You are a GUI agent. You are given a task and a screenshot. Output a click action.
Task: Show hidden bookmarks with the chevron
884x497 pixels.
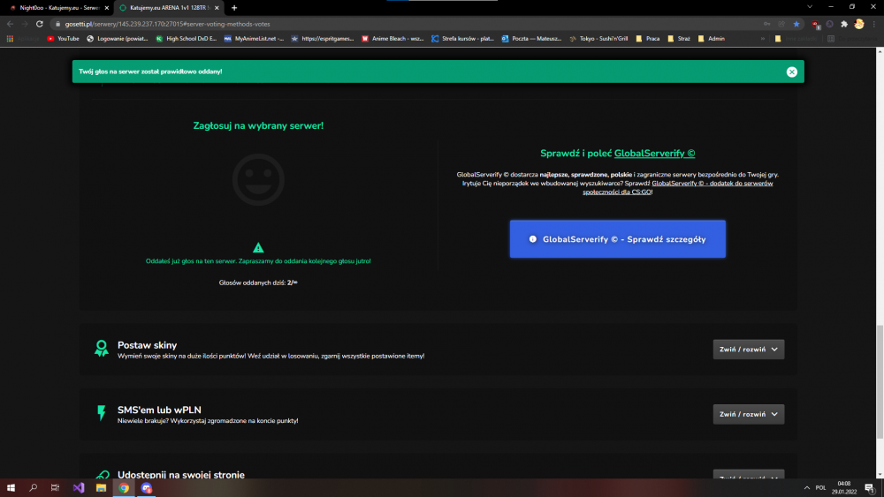[763, 39]
